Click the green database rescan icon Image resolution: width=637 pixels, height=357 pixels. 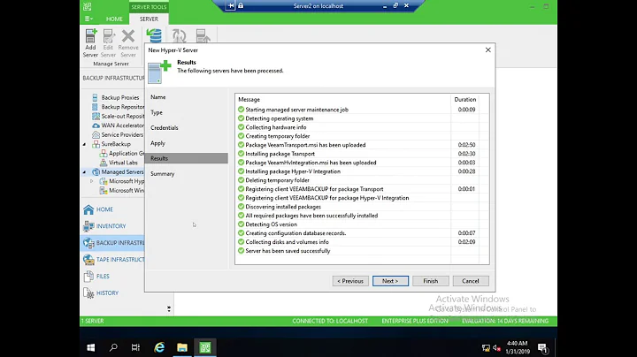tap(154, 35)
